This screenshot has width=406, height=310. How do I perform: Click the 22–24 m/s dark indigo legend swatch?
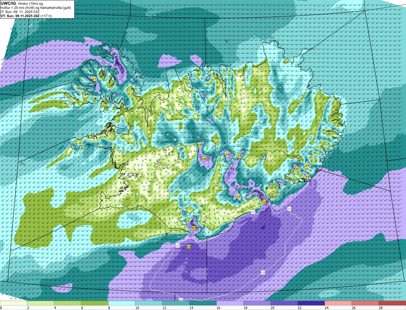(311, 303)
